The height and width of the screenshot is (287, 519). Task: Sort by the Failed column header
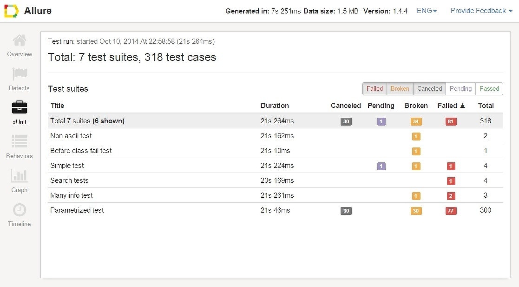(451, 106)
